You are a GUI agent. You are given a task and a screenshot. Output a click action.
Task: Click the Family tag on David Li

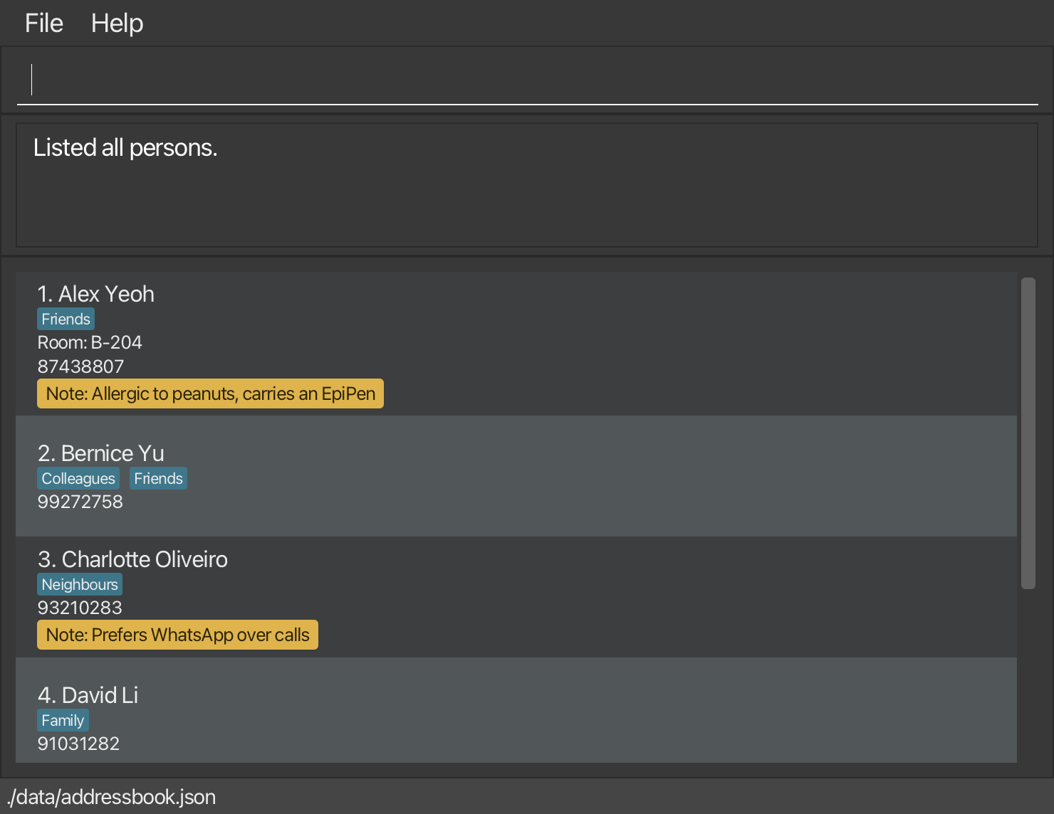63,721
